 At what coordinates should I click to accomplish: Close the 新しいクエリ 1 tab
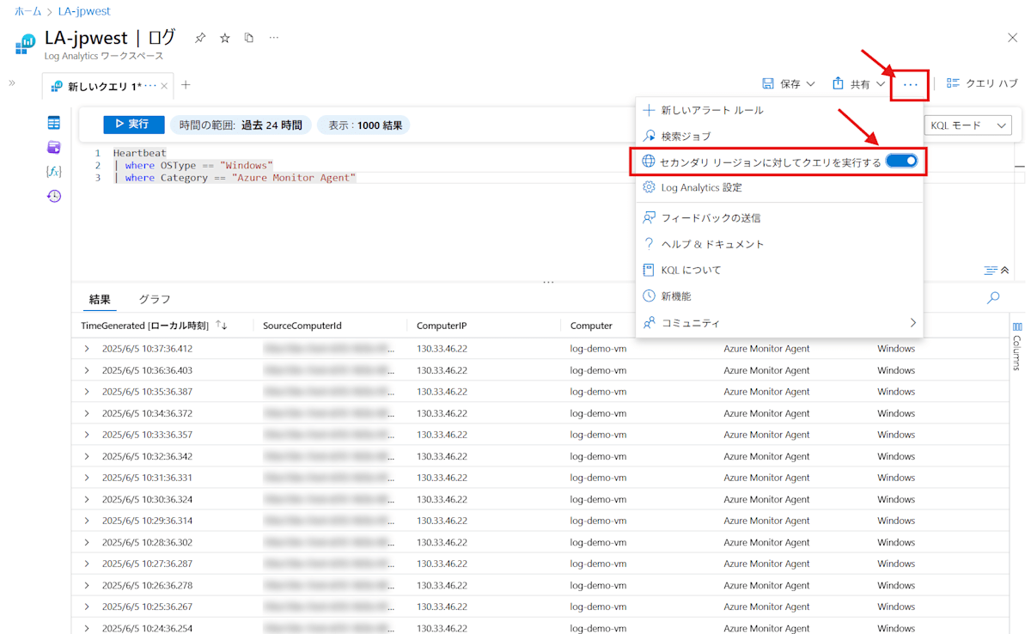click(164, 86)
